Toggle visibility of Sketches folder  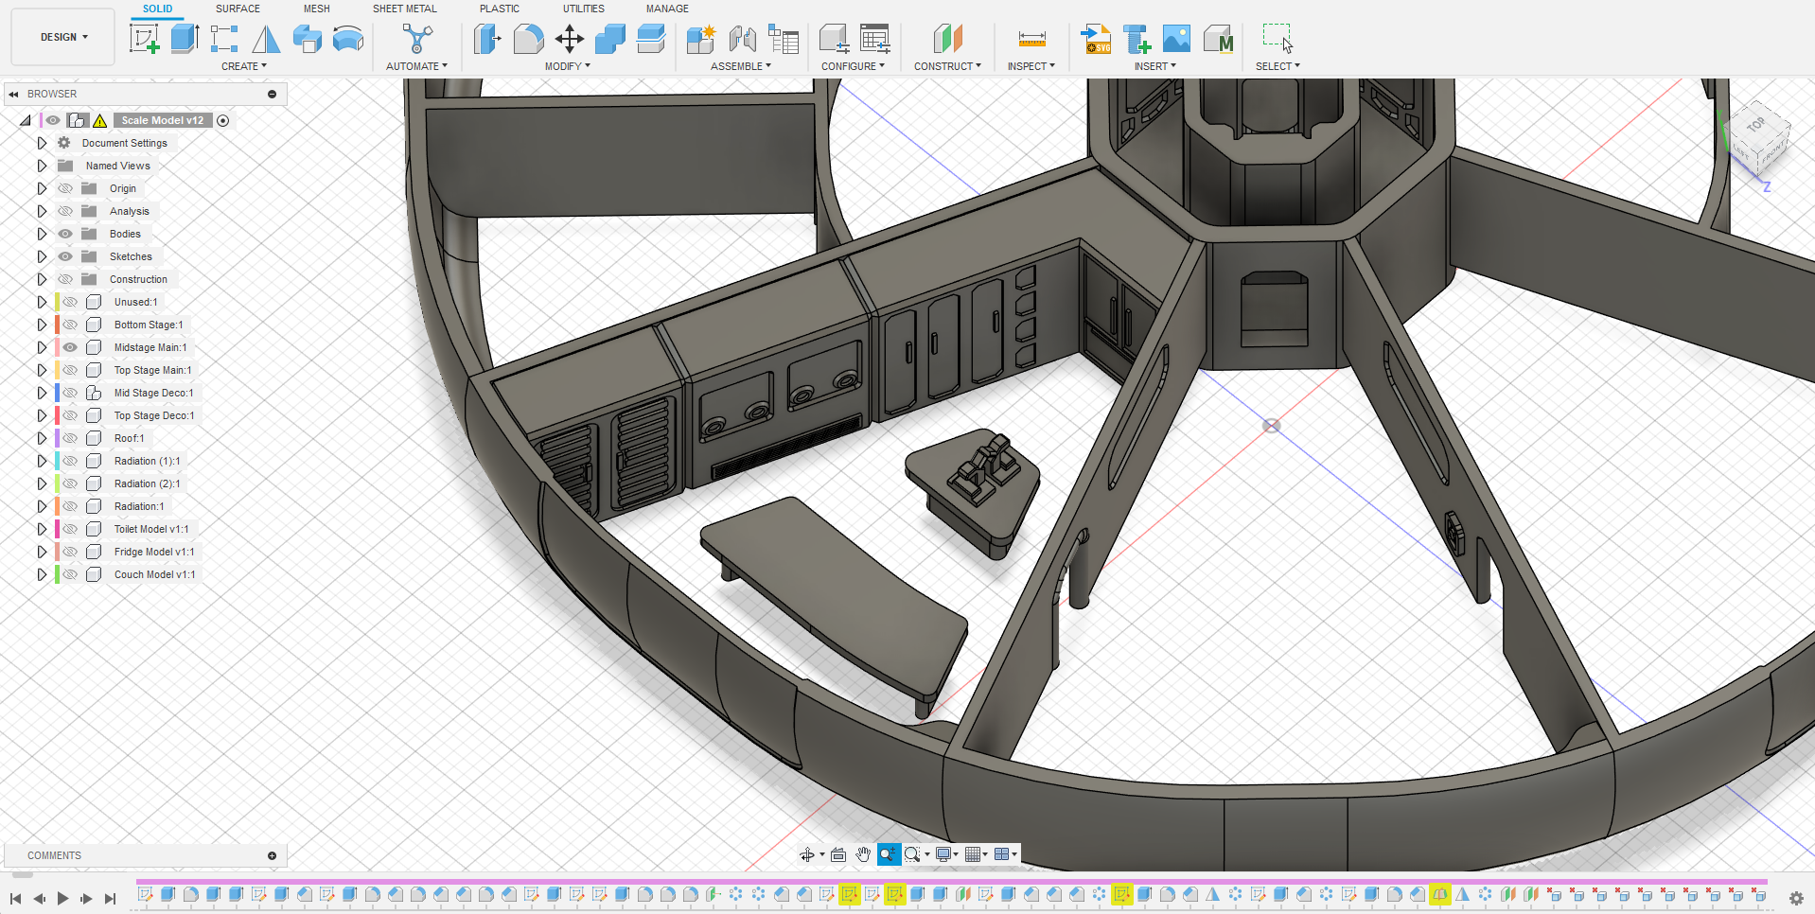[65, 256]
